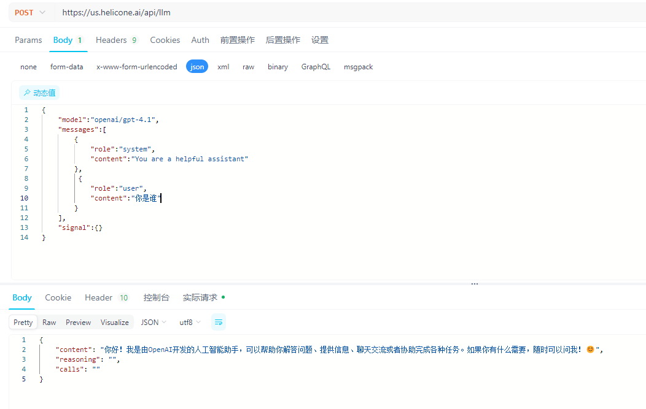Open the 实际请求 tab
Image resolution: width=646 pixels, height=409 pixels.
204,297
